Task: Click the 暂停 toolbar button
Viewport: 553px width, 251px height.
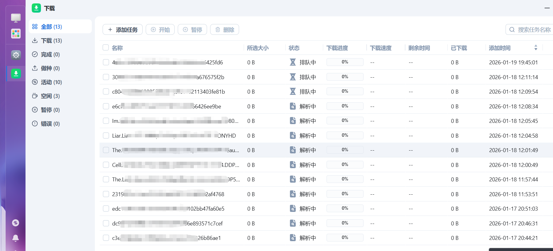Action: point(192,30)
